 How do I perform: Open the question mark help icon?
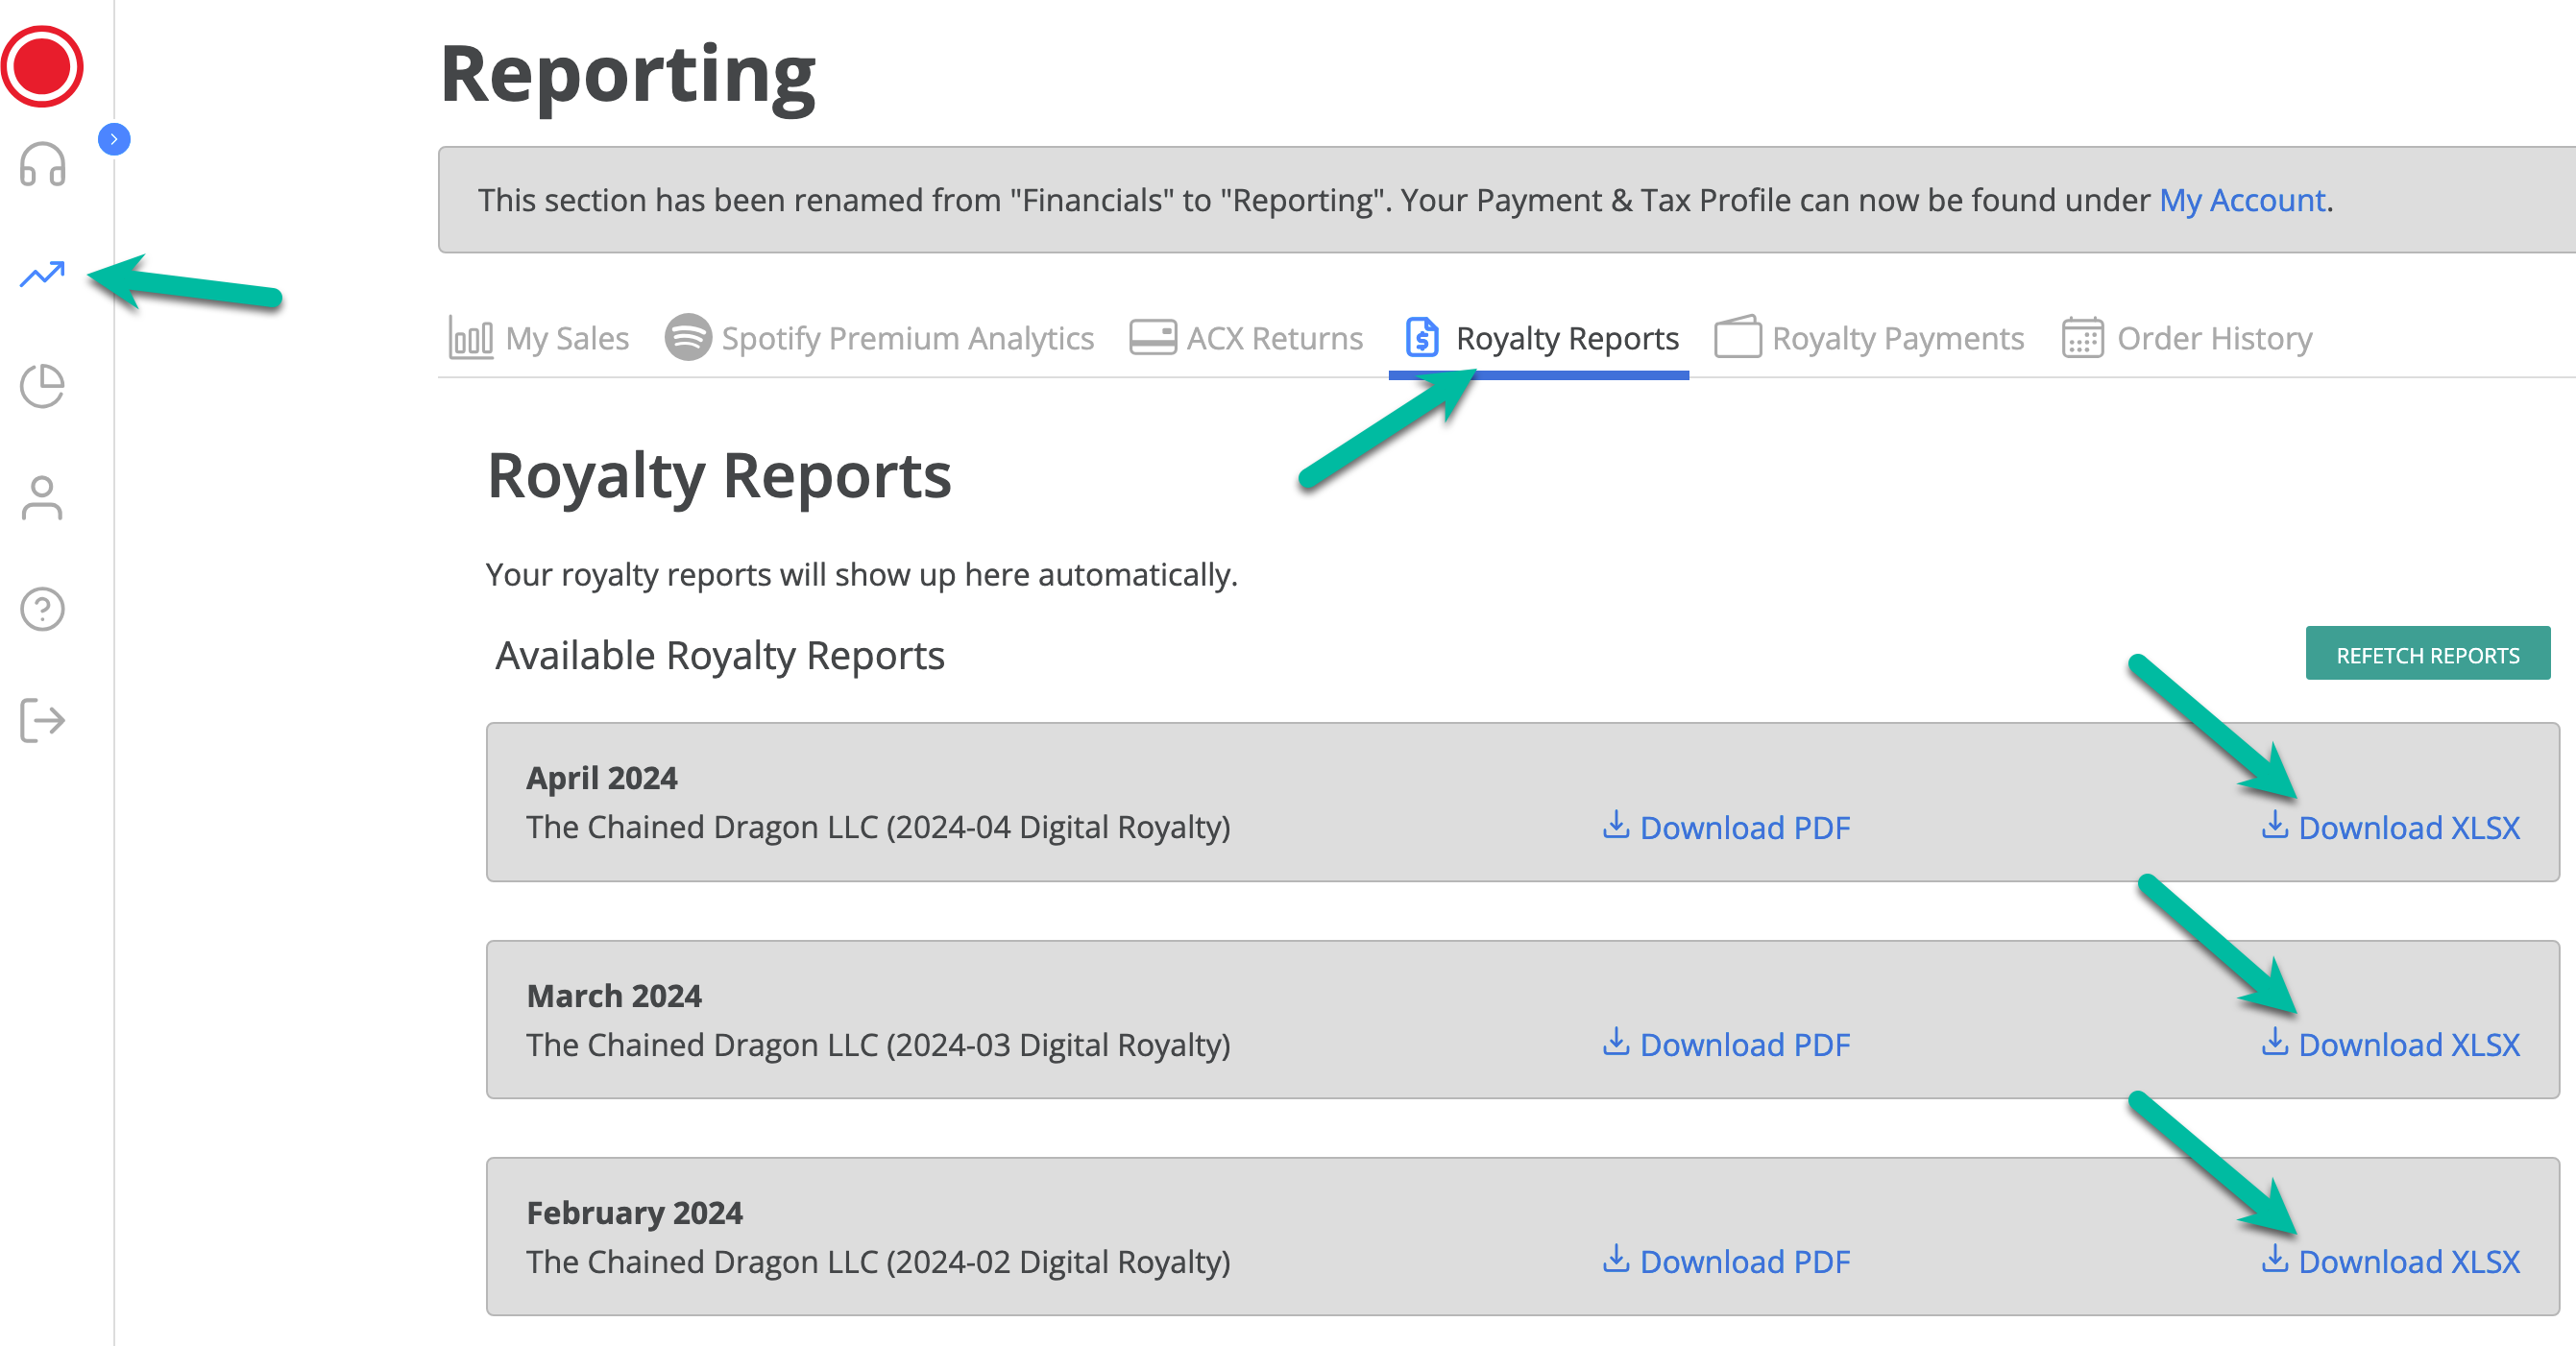pos(43,609)
